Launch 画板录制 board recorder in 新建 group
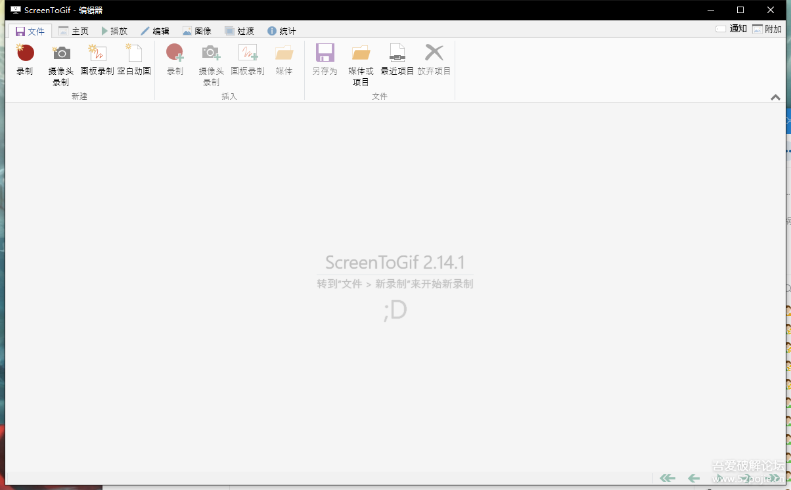 tap(97, 60)
